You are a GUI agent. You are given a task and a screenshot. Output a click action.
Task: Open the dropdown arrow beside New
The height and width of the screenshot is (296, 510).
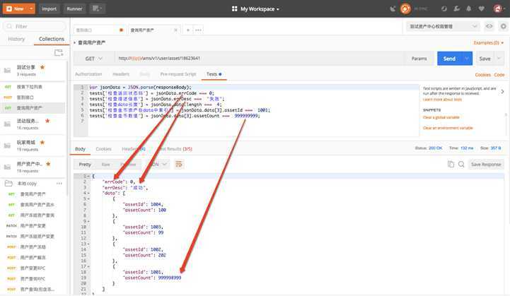coord(31,8)
